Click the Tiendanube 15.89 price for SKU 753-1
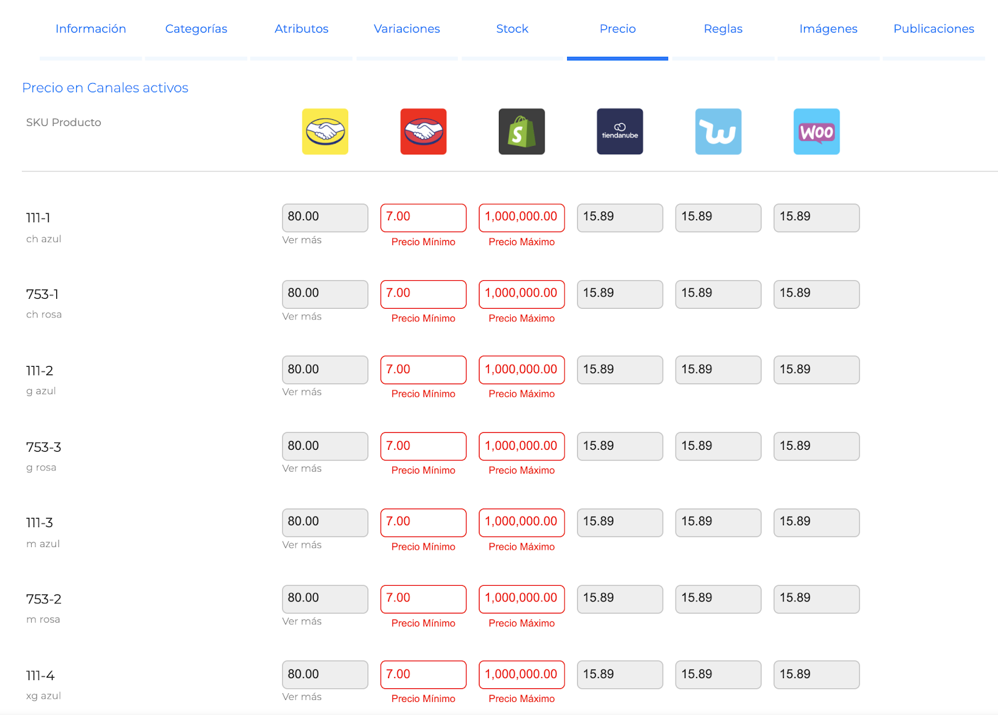Image resolution: width=998 pixels, height=715 pixels. click(x=620, y=294)
